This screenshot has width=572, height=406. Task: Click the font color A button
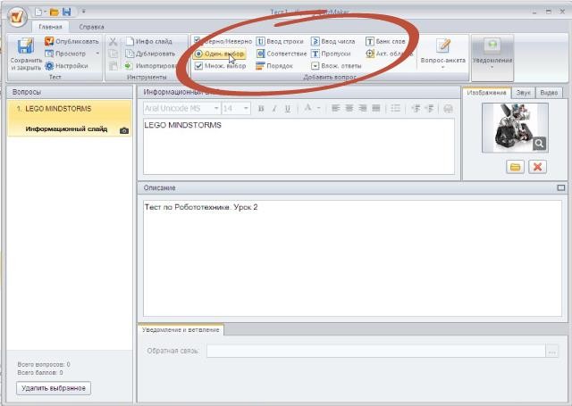click(307, 108)
